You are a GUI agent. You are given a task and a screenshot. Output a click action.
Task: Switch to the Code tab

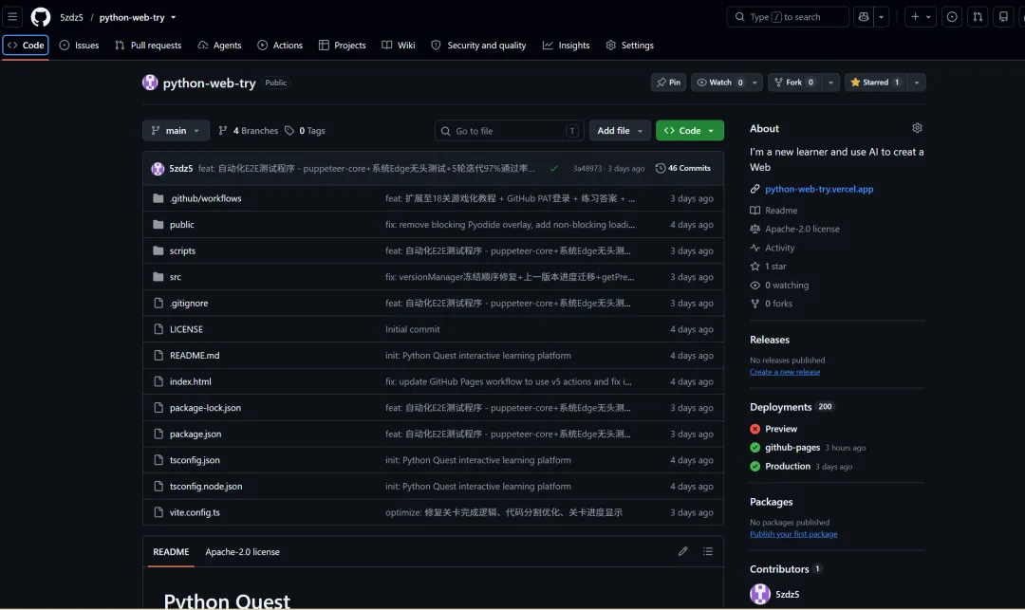pos(26,46)
